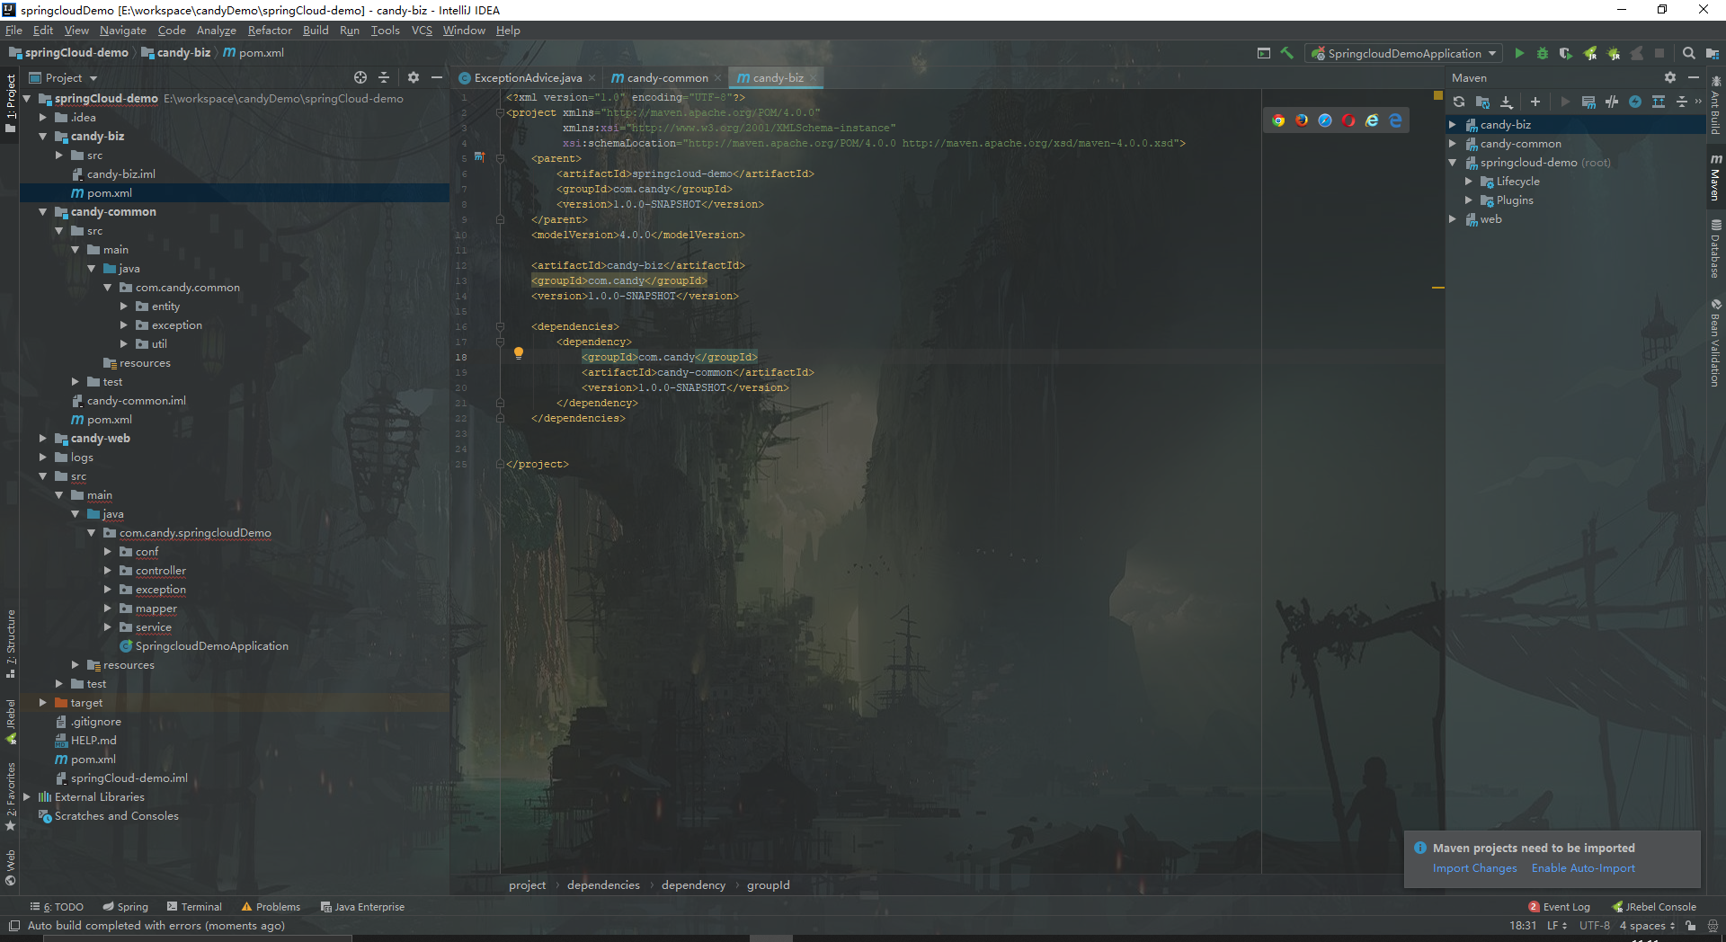Expand Lifecycle node in Maven panel

(1469, 182)
